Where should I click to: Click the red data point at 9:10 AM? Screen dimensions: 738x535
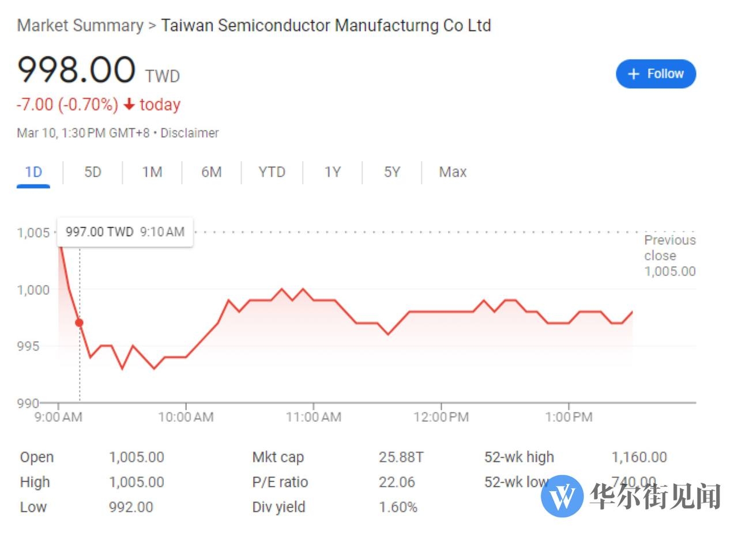coord(80,323)
